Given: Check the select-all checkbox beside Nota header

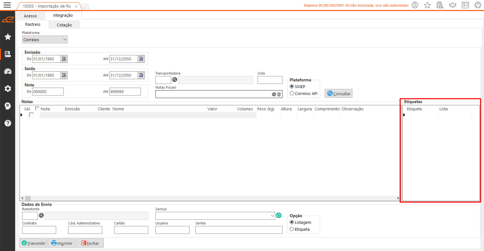Looking at the screenshot, I should tap(37, 109).
